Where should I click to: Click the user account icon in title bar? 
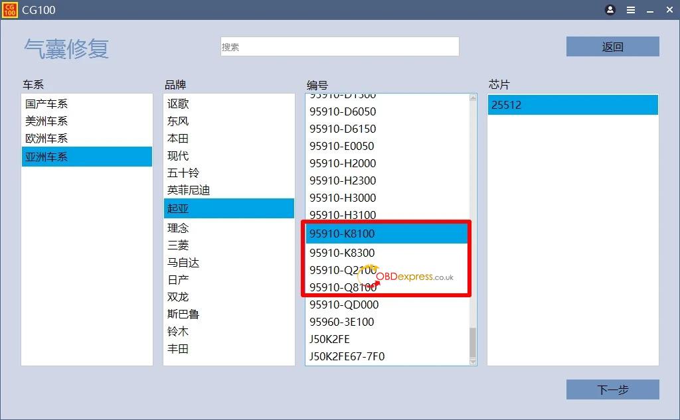pos(610,10)
